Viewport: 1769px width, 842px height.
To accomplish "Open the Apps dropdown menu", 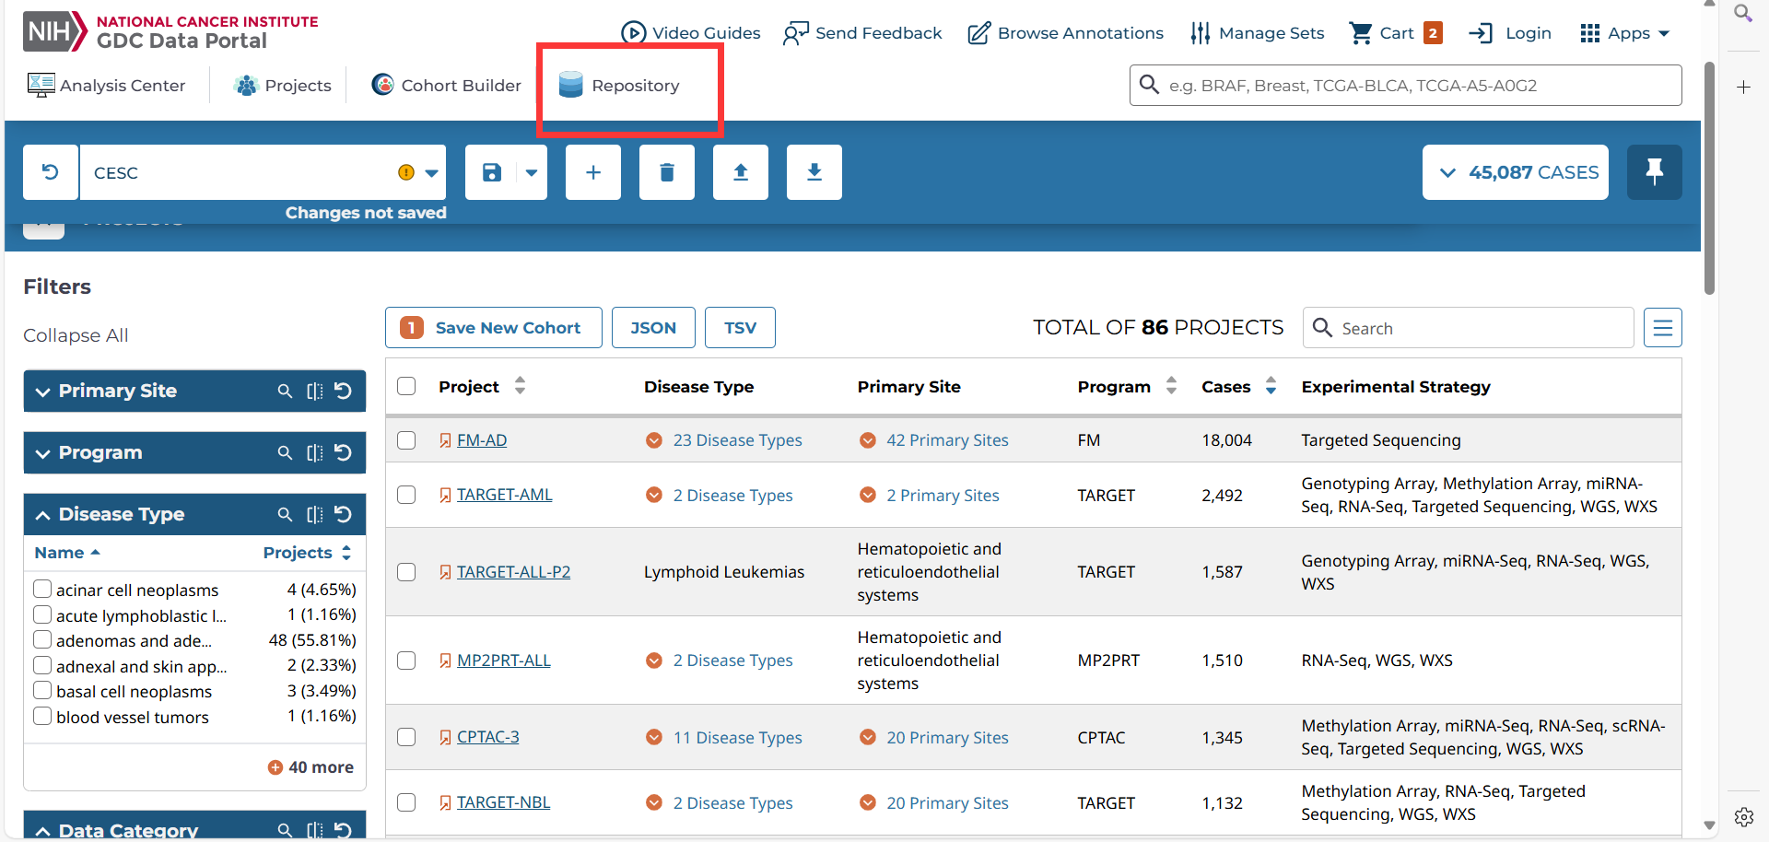I will 1624,33.
